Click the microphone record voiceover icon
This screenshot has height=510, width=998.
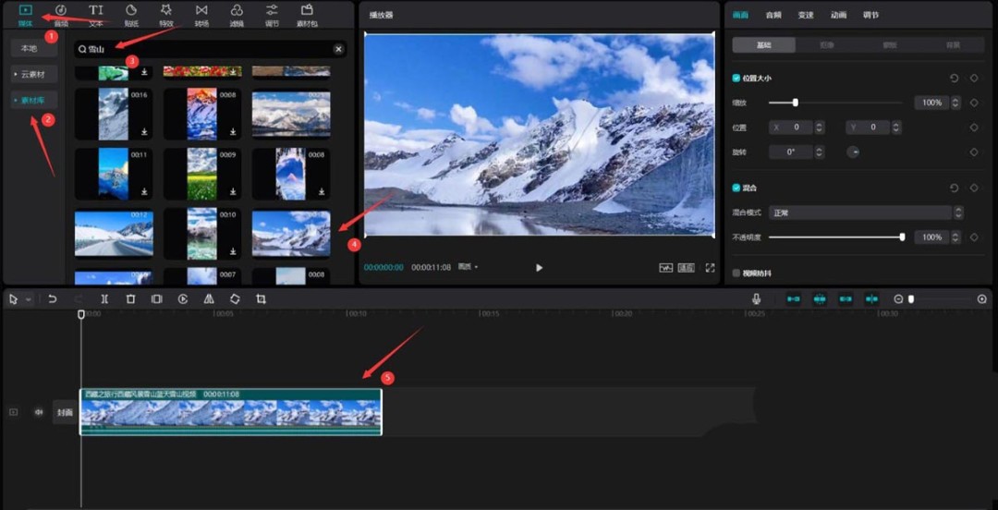[756, 299]
